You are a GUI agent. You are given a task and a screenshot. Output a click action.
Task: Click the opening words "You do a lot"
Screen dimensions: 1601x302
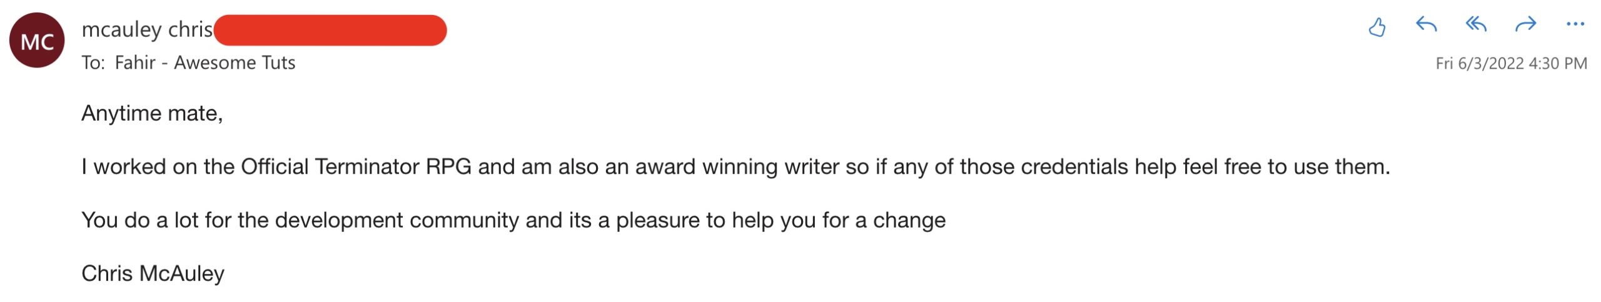tap(139, 220)
